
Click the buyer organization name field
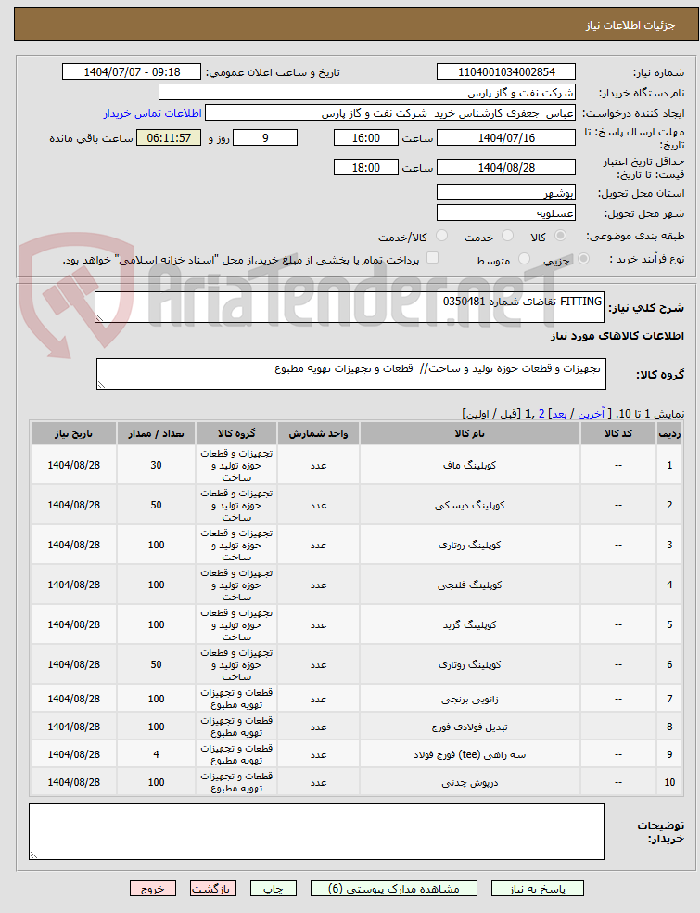tap(367, 93)
